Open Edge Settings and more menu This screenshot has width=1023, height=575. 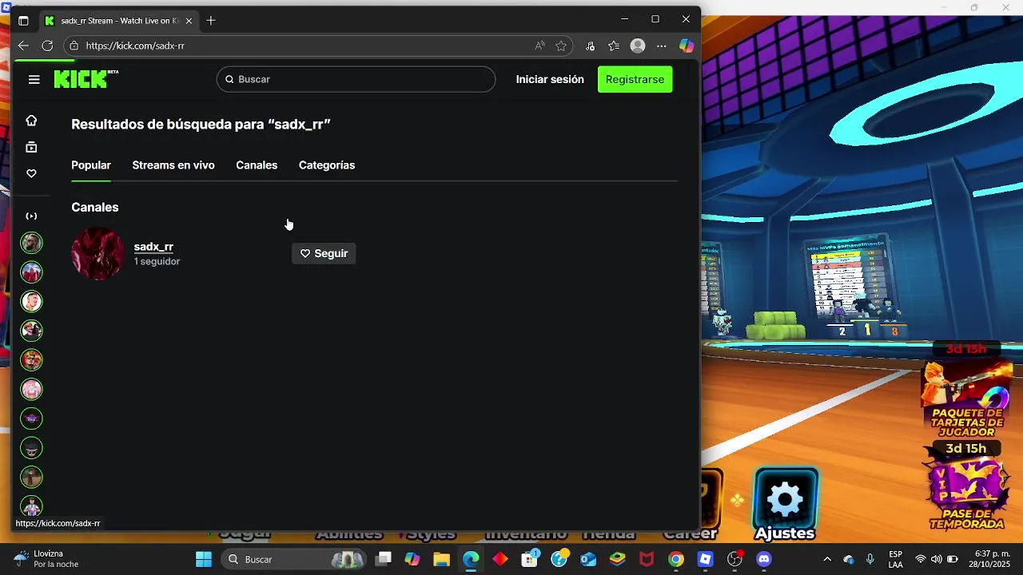(x=661, y=46)
